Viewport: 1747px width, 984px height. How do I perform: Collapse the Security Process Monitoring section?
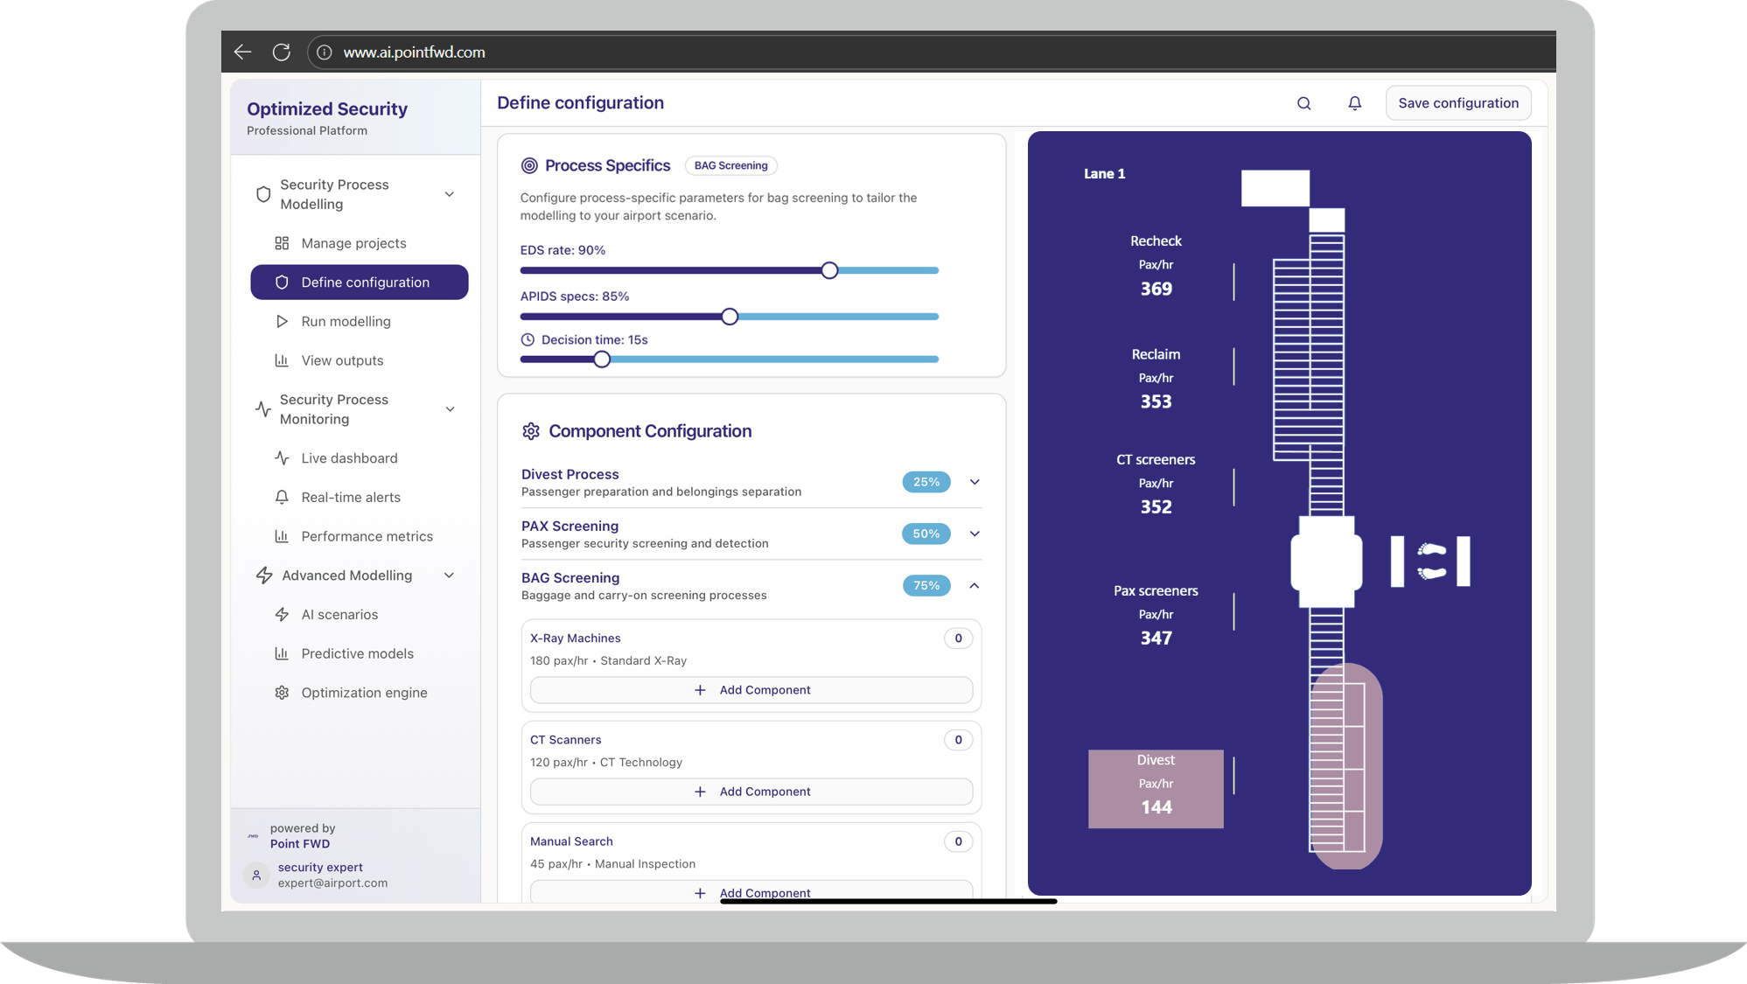(x=450, y=409)
